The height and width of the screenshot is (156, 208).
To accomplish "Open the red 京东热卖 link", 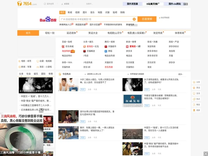I will click(109, 67).
